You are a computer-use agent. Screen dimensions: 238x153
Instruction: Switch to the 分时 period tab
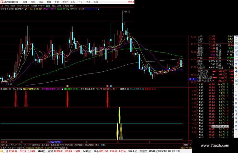(x=7, y=6)
